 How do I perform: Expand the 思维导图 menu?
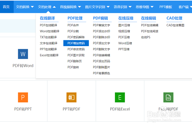145,7
